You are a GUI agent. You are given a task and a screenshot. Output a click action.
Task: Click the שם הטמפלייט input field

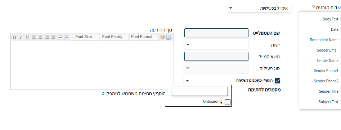[x=216, y=33]
